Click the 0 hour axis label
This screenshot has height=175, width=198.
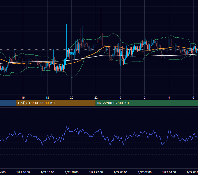(120, 98)
